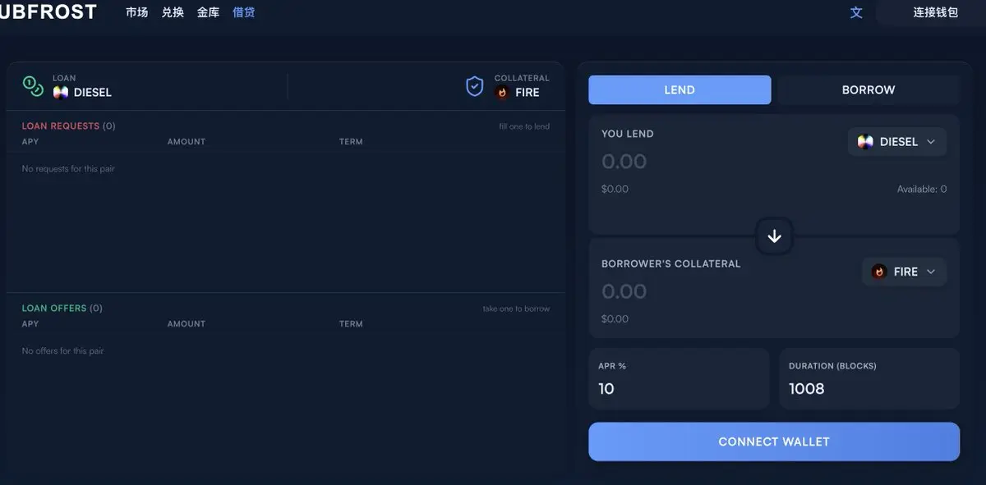The width and height of the screenshot is (986, 485).
Task: Open the 市场 markets page
Action: (x=137, y=12)
